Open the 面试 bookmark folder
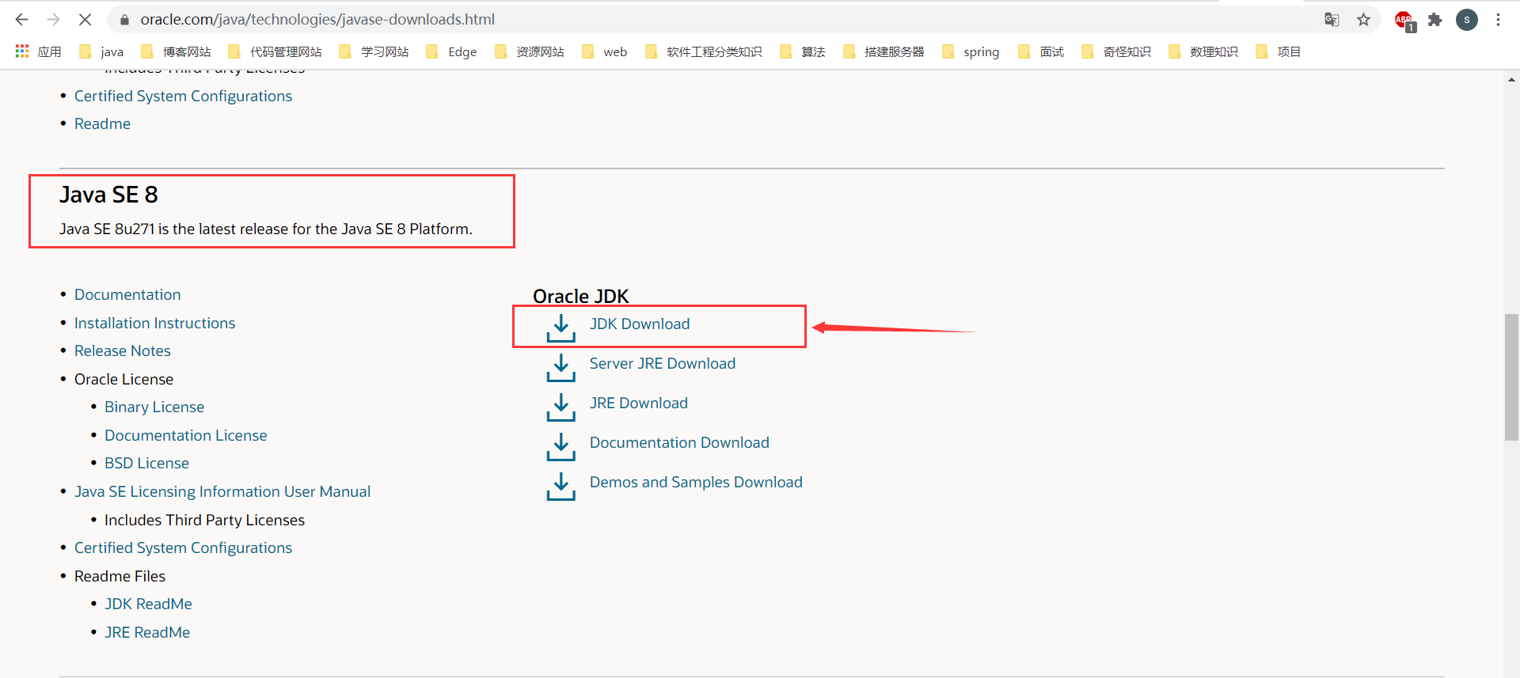The width and height of the screenshot is (1520, 678). [x=1041, y=51]
